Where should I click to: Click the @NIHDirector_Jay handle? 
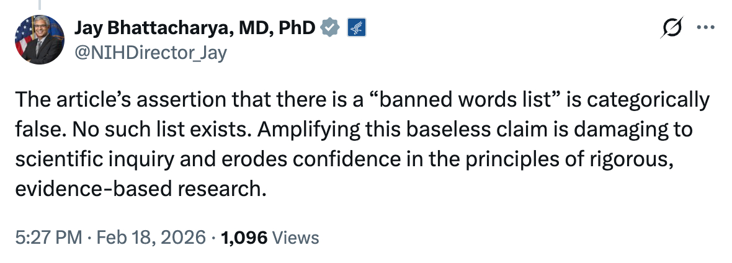150,53
